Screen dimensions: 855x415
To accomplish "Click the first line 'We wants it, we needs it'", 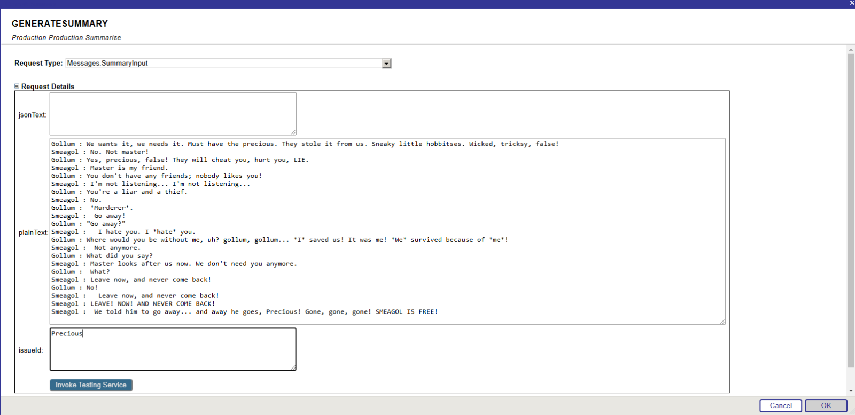I will point(305,144).
